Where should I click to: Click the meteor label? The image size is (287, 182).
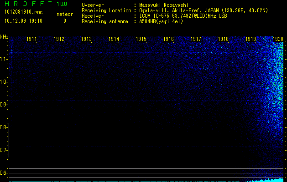pyautogui.click(x=65, y=14)
